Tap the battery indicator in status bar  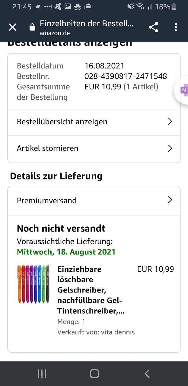(x=174, y=7)
